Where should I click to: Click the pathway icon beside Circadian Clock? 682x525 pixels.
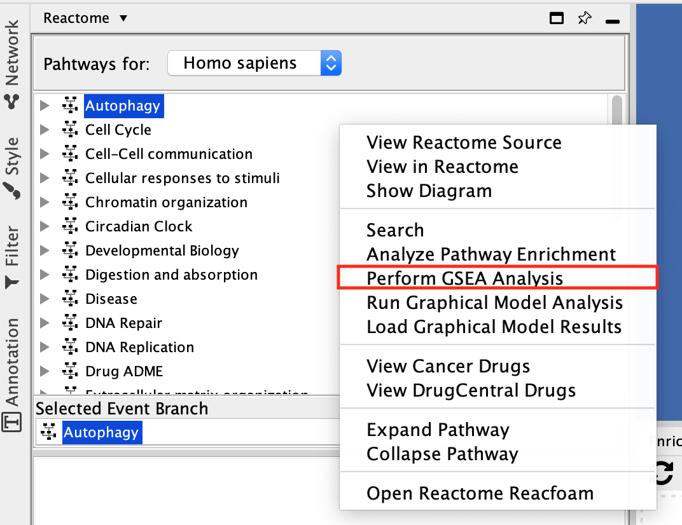click(70, 227)
